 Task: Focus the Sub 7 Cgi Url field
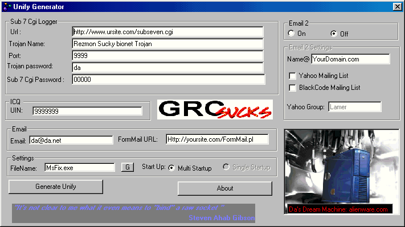pos(167,32)
